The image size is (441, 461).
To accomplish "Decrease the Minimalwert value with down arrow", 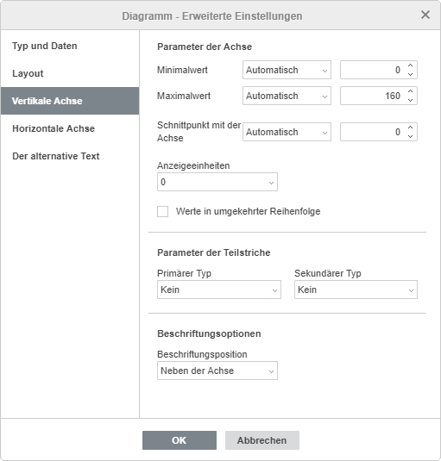I will (x=410, y=74).
